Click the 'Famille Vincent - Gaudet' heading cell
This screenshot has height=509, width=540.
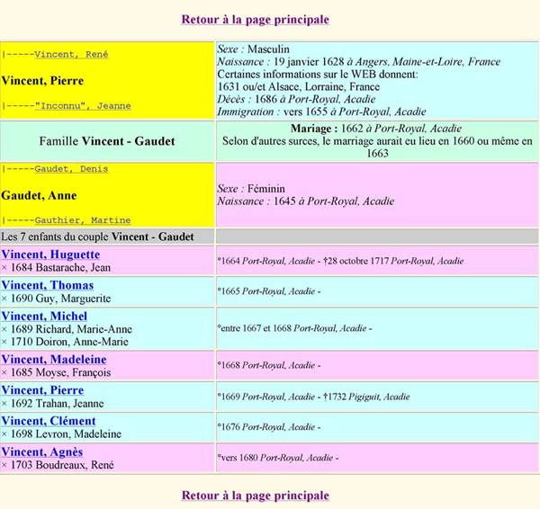pyautogui.click(x=107, y=141)
